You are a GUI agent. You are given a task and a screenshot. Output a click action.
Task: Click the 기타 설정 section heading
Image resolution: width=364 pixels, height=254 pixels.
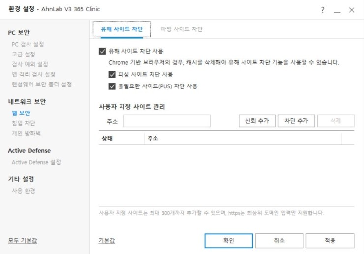point(21,179)
